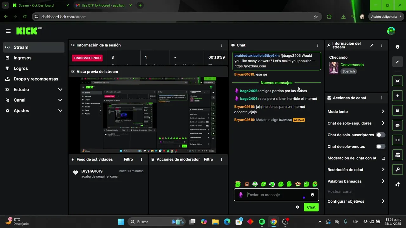Click the TRANSMITIENDO status badge

(x=88, y=58)
